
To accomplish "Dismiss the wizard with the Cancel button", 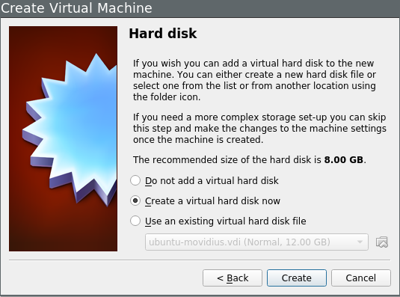I will (361, 278).
